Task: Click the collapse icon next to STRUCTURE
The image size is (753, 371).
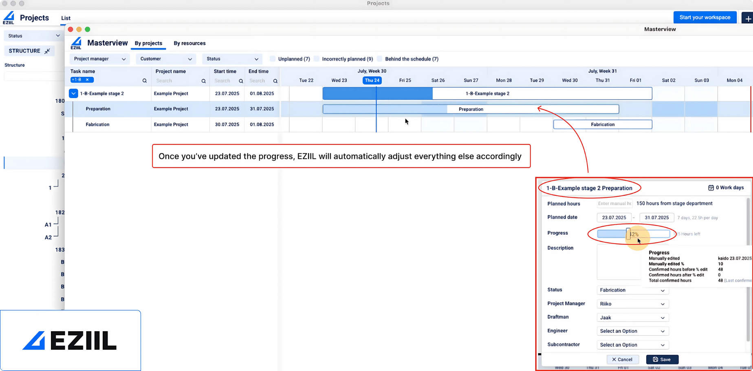Action: [x=47, y=51]
